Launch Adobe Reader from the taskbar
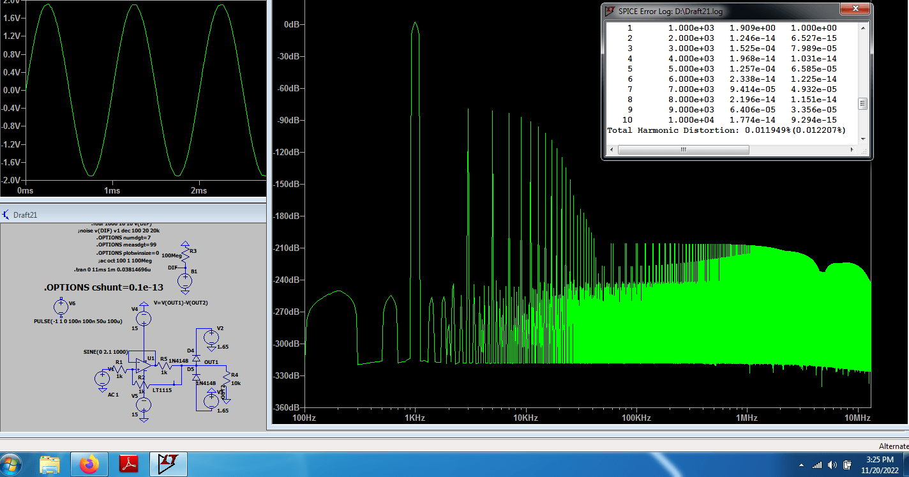Image resolution: width=909 pixels, height=477 pixels. point(129,464)
